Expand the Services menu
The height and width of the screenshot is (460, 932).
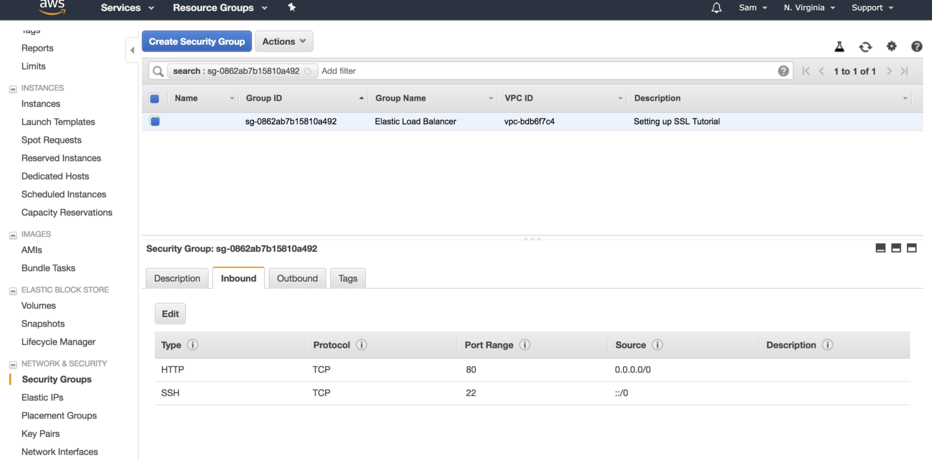[x=127, y=8]
